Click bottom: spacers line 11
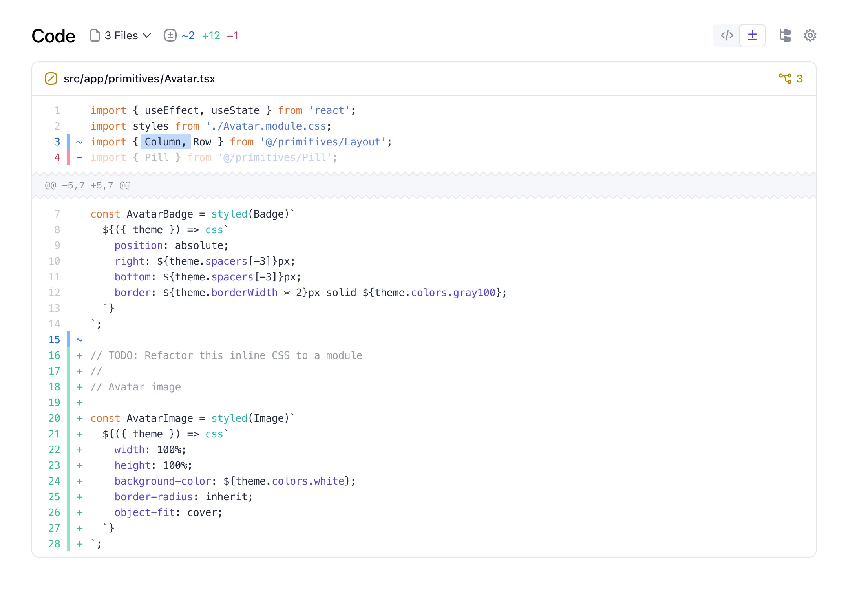The height and width of the screenshot is (589, 848). click(x=208, y=277)
